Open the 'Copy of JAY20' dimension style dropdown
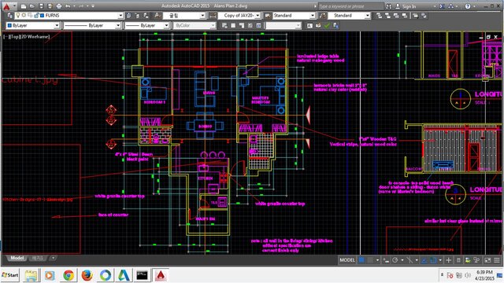Image resolution: width=504 pixels, height=283 pixels. point(258,16)
